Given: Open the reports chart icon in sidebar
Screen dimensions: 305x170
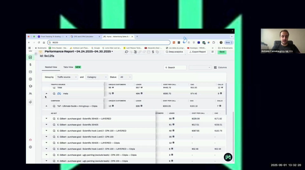Looking at the screenshot, I should 30,57.
